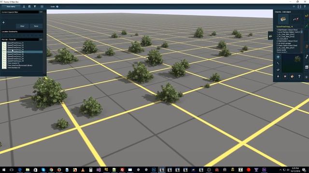Open Chrome from the taskbar
309x173 pixels.
click(51, 170)
